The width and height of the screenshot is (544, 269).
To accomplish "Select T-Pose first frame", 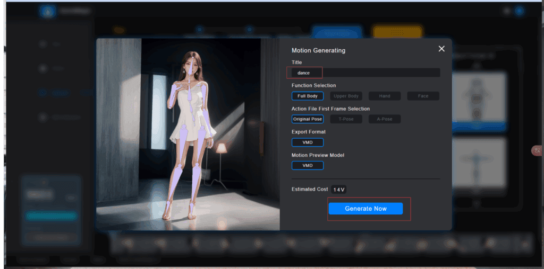I will click(346, 119).
